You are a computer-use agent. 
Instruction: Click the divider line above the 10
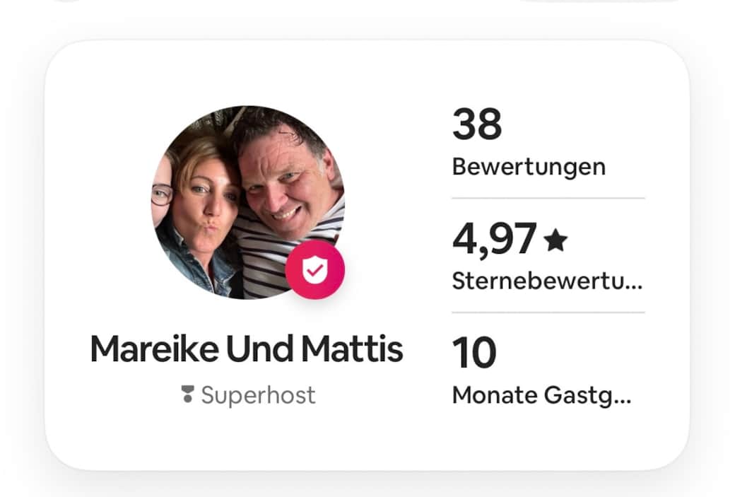point(548,312)
